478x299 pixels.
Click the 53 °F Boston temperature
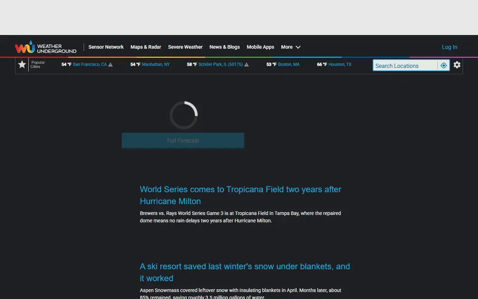click(x=271, y=64)
